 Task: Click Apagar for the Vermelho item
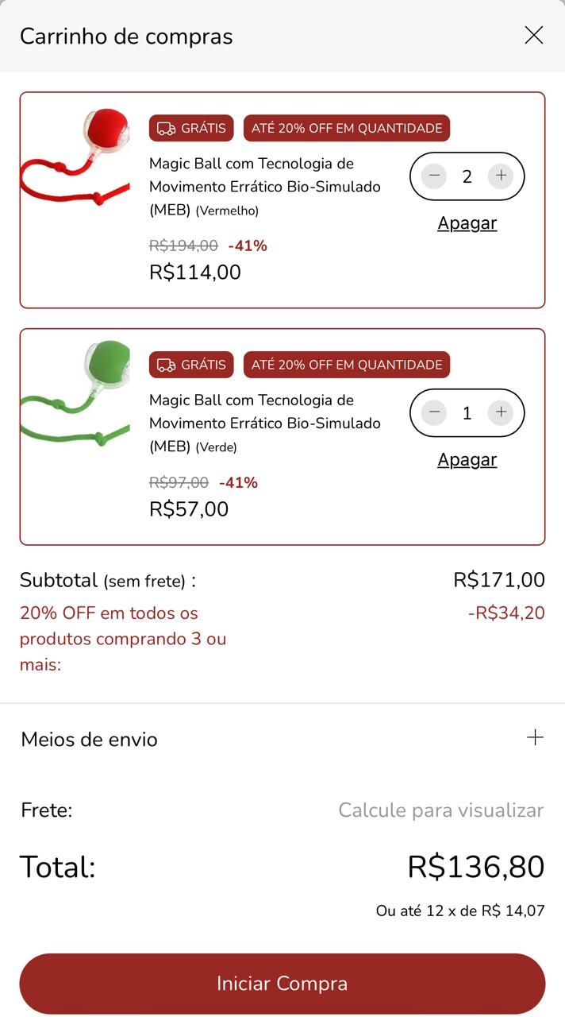(467, 223)
